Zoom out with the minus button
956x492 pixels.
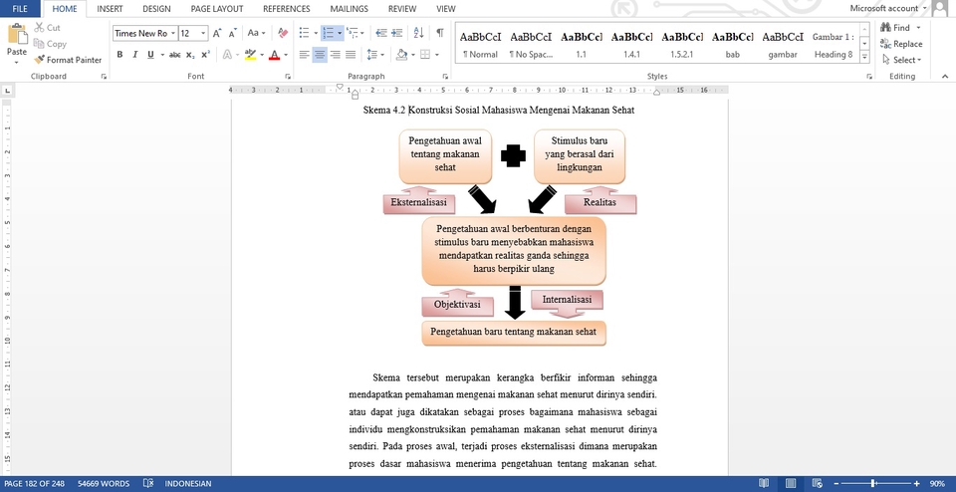click(836, 483)
